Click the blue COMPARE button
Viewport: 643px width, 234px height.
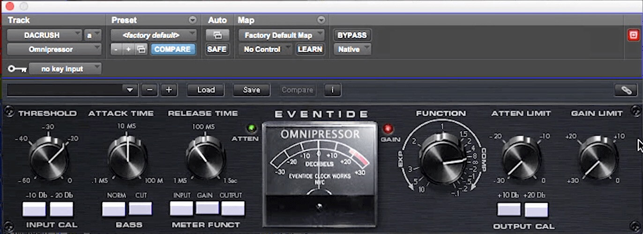click(x=172, y=49)
